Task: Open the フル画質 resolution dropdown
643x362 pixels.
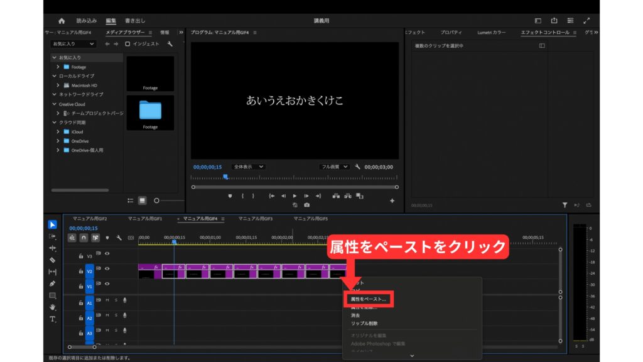Action: [x=334, y=167]
